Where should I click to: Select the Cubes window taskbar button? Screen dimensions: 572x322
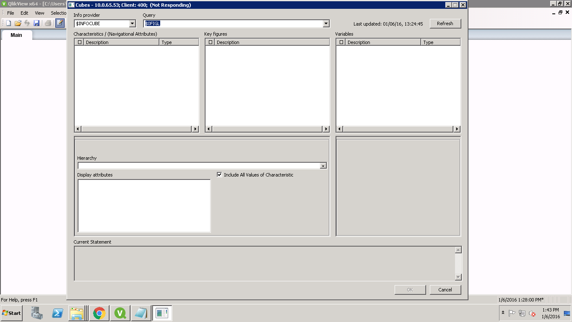162,313
